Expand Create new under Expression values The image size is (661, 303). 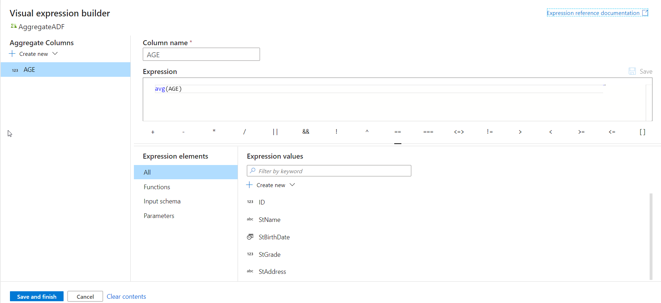[271, 185]
